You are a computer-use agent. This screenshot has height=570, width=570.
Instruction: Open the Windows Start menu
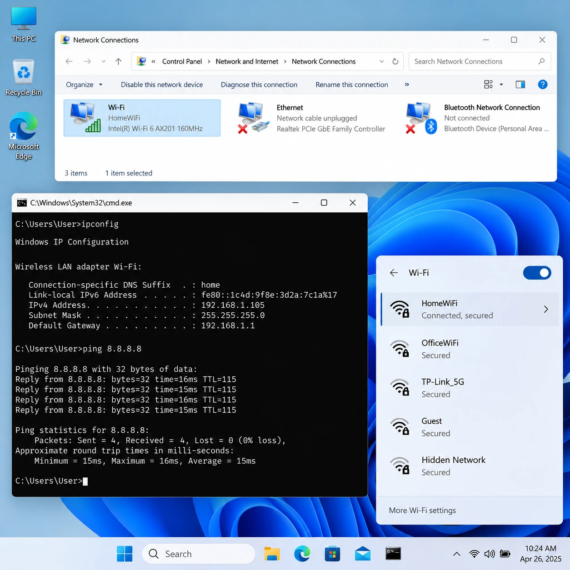pos(125,554)
